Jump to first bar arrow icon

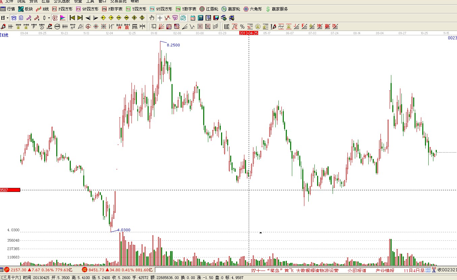pyautogui.click(x=72, y=18)
